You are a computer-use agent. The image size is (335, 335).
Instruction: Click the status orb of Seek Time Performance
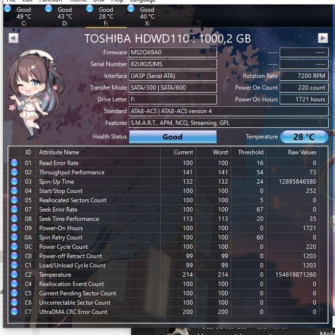[x=14, y=218]
